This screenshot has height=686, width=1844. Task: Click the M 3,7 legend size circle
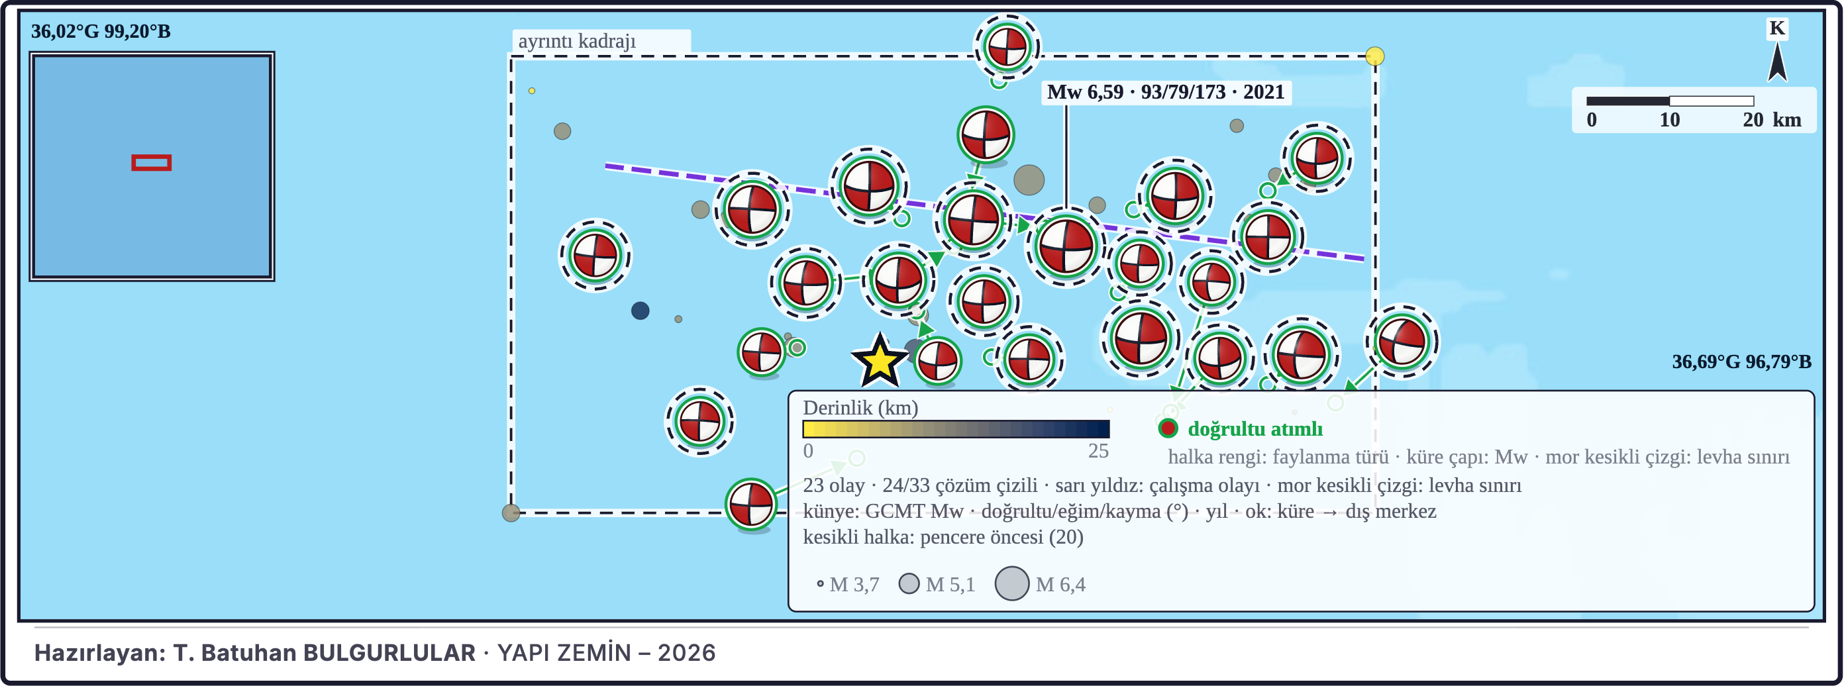point(821,584)
